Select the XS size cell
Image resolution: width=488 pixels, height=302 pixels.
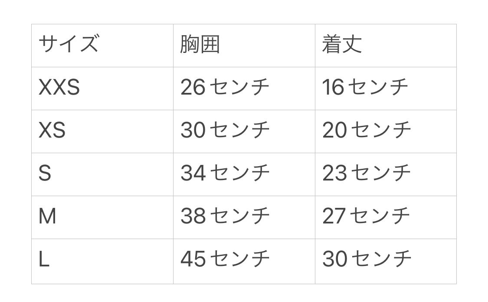tap(52, 130)
